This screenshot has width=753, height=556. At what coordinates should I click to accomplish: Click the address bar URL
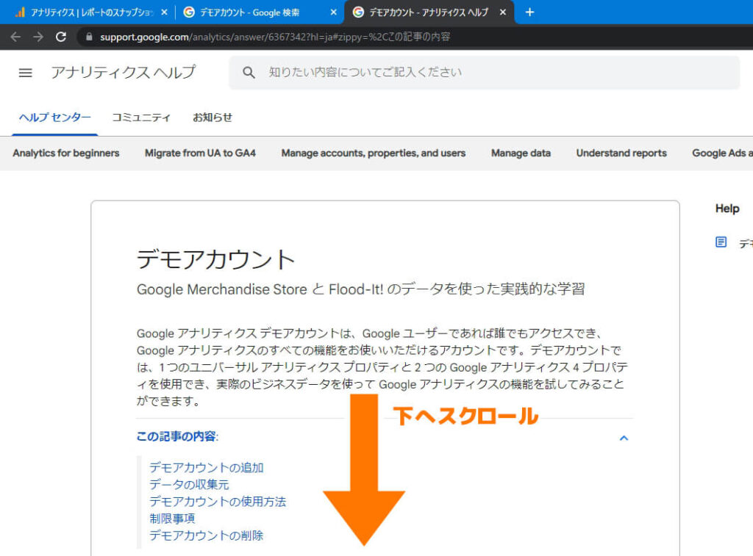[275, 37]
